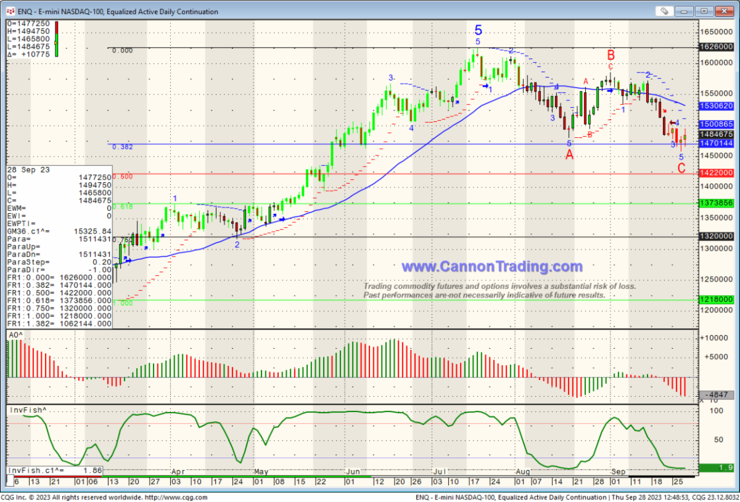
Task: Click the blue wave 5 label at July peak
Action: pyautogui.click(x=479, y=30)
